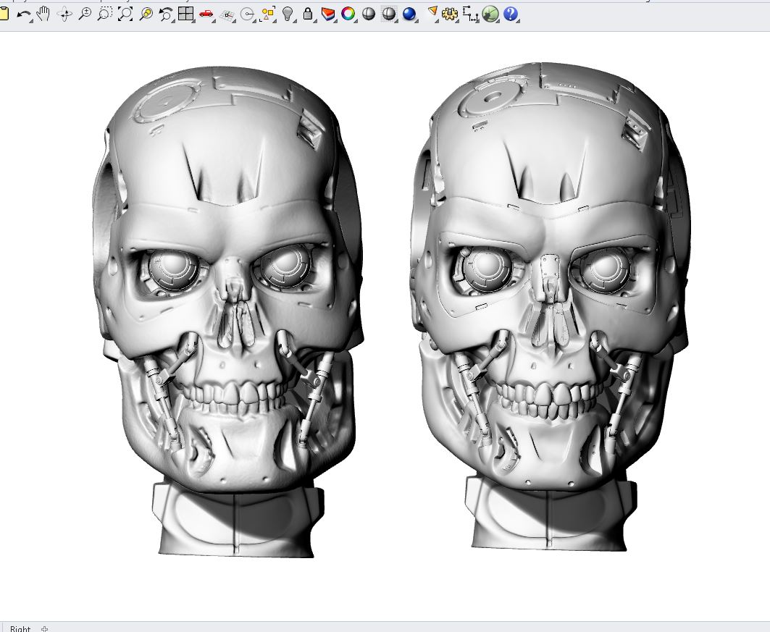Image resolution: width=770 pixels, height=632 pixels.
Task: Add a new viewport tab
Action: click(45, 628)
